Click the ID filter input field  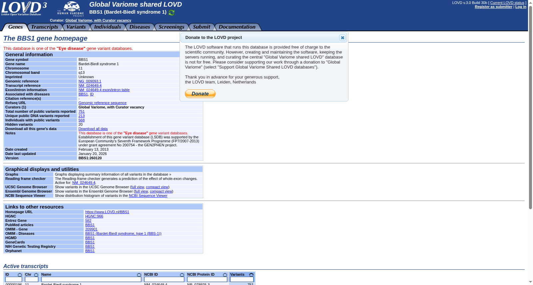coord(14,280)
